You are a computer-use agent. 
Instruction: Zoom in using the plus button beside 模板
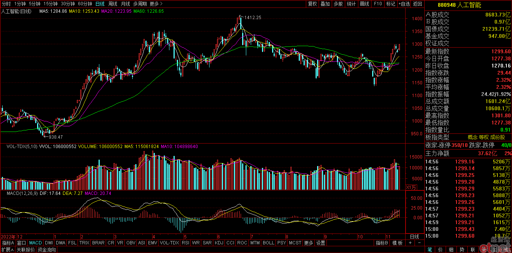click(410, 243)
